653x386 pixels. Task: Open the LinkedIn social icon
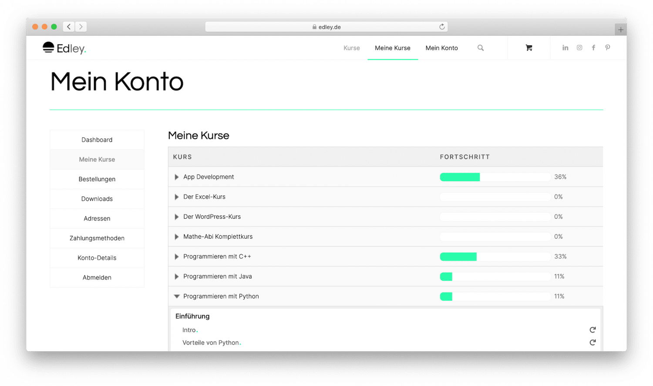pos(565,48)
